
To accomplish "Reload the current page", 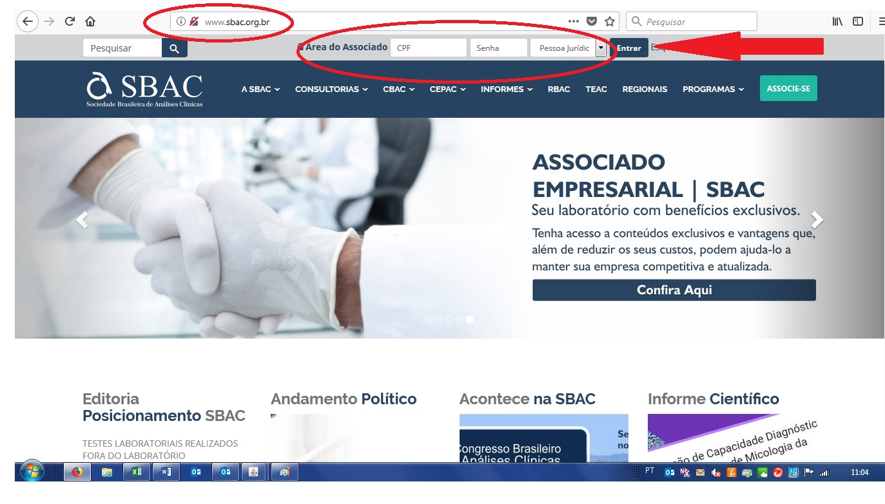I will 70,21.
